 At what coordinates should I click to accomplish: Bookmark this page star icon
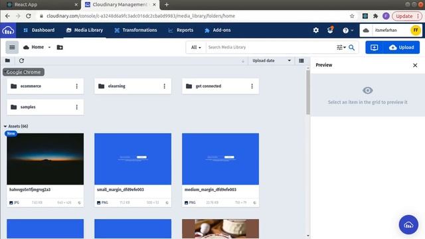coord(352,16)
